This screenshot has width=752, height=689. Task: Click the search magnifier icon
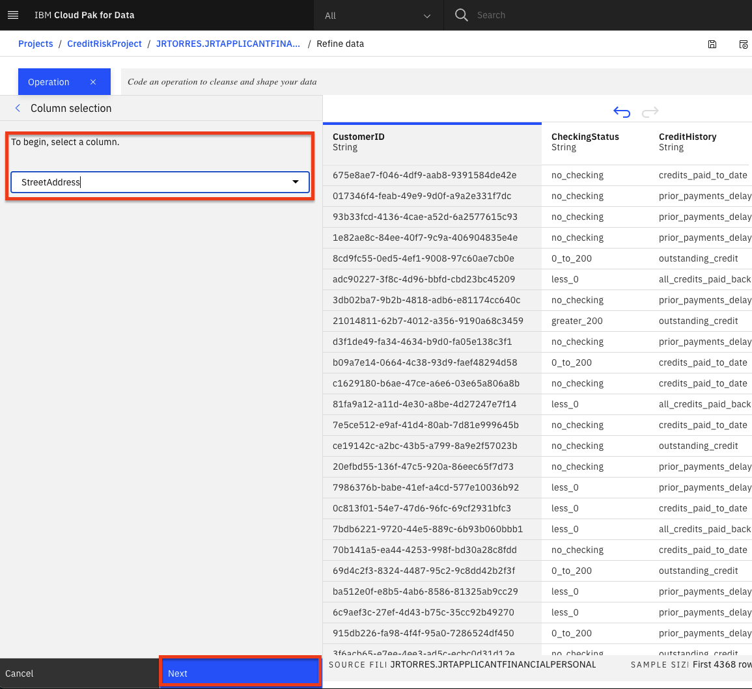coord(461,15)
